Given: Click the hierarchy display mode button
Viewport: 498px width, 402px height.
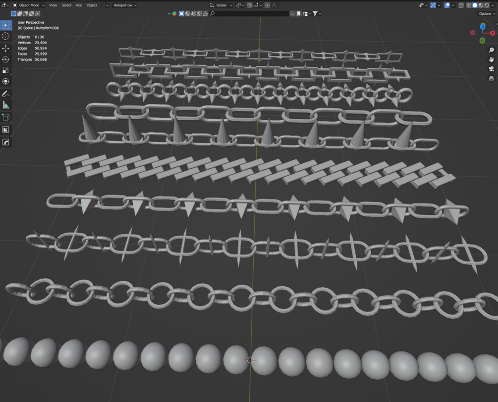Looking at the screenshot, I should click(306, 14).
